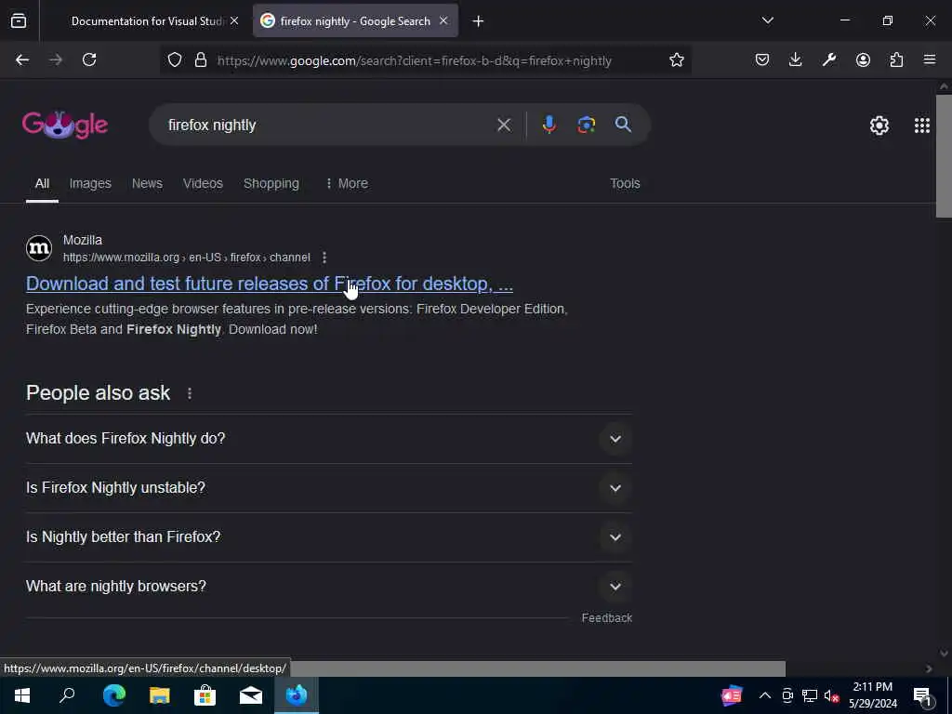
Task: Open the notification center icon
Action: click(x=923, y=696)
